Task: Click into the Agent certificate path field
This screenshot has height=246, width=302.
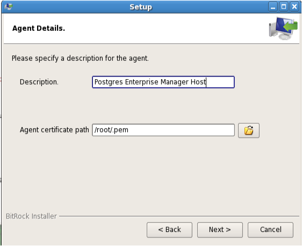Action: coord(163,130)
